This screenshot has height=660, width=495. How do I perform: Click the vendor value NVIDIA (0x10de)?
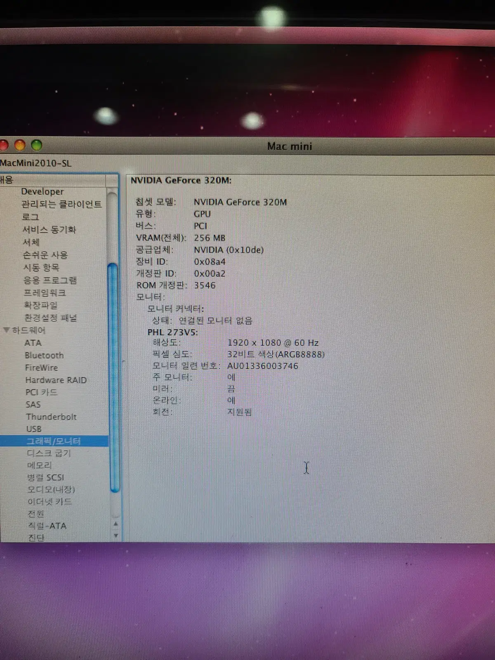(x=229, y=250)
